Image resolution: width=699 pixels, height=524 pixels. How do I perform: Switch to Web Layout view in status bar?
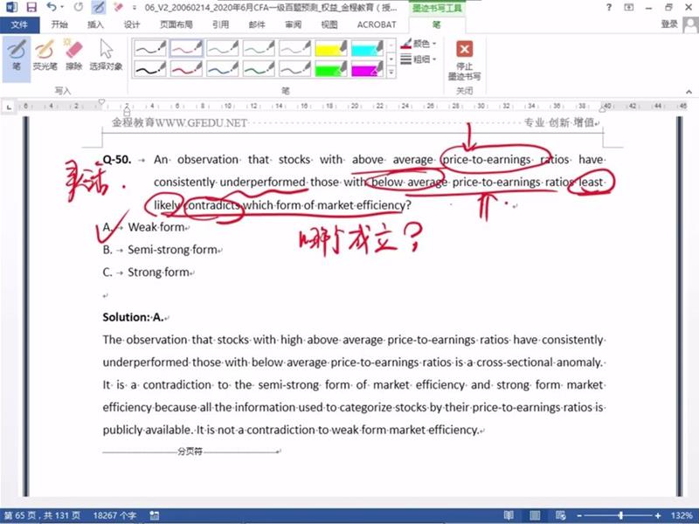tap(560, 515)
